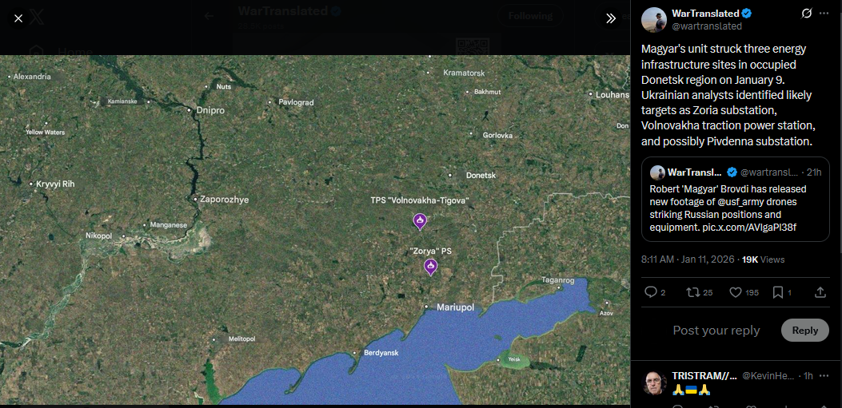The image size is (842, 408).
Task: Click the Kamianske label on map
Action: pos(122,101)
